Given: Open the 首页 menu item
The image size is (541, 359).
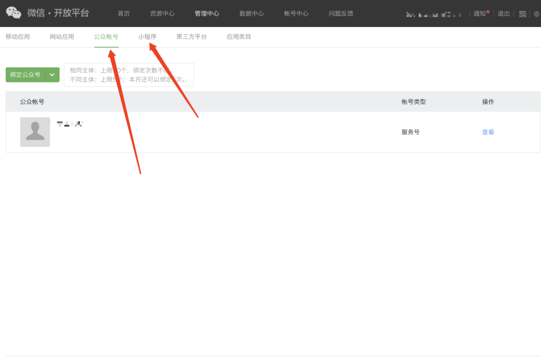Looking at the screenshot, I should (x=123, y=13).
